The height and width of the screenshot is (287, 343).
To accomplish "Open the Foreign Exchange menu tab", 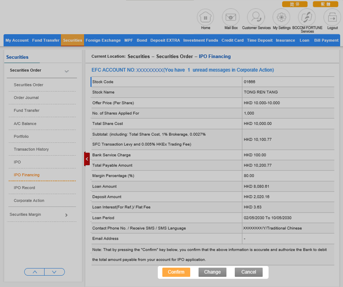I will pos(103,40).
